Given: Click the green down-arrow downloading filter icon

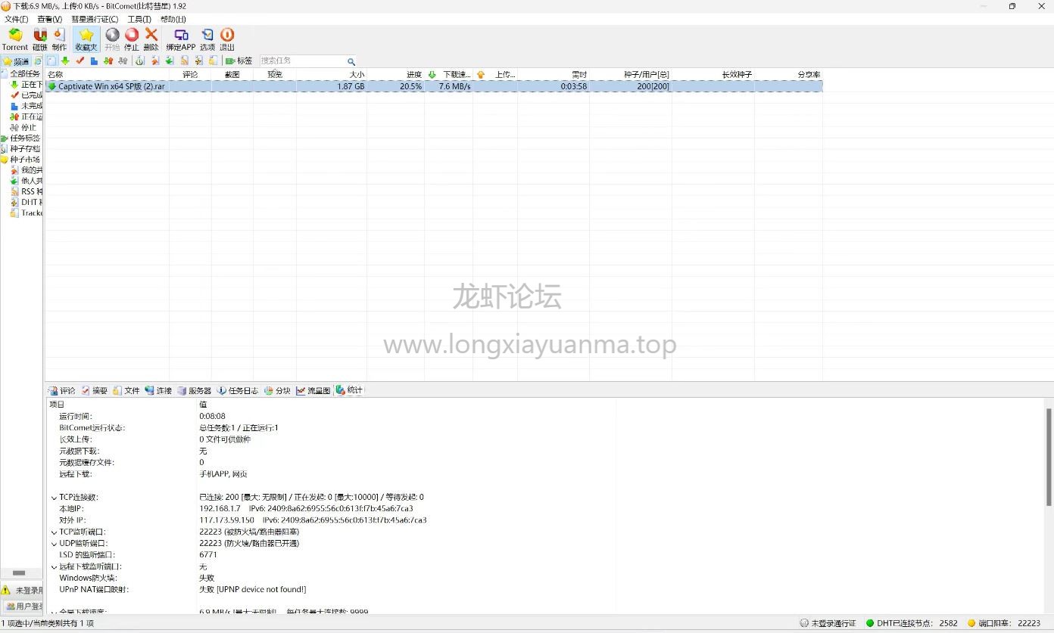Looking at the screenshot, I should pyautogui.click(x=65, y=61).
